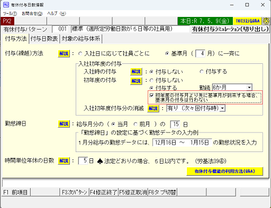Image resolution: width=271 pixels, height=208 pixels.
Task: Click the 労基法39④ note text
Action: click(211, 161)
